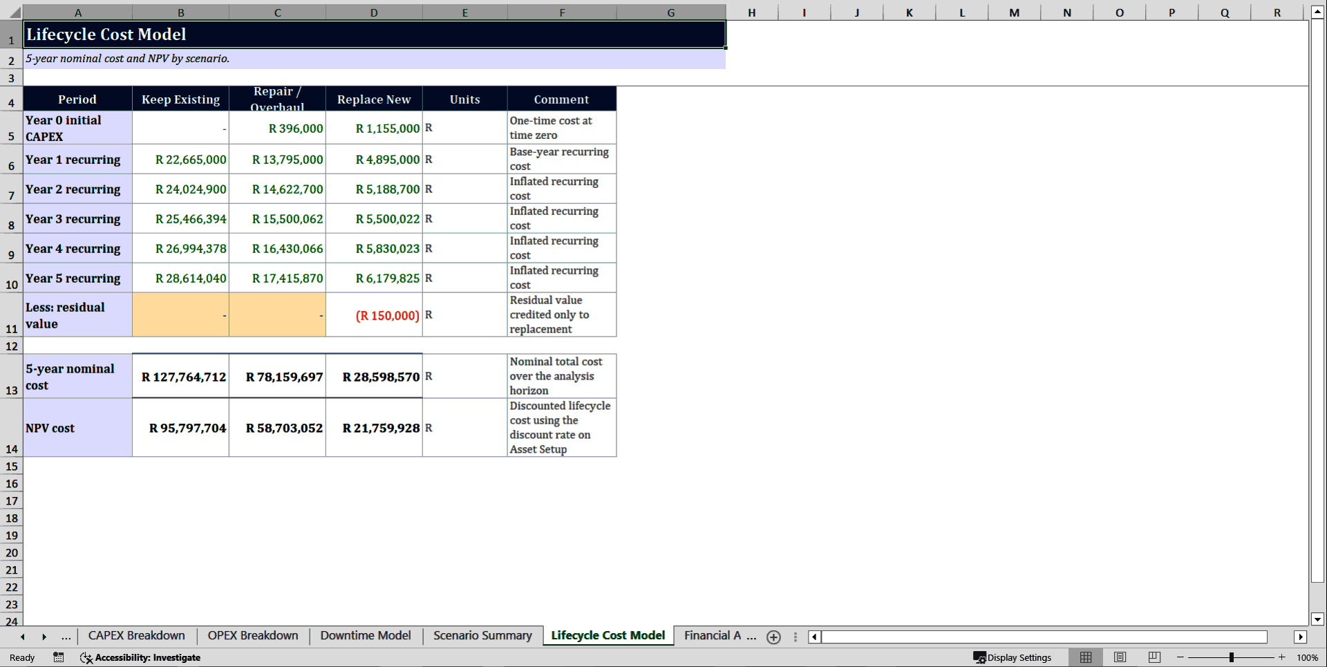The image size is (1327, 667).
Task: Select column H header
Action: [752, 12]
